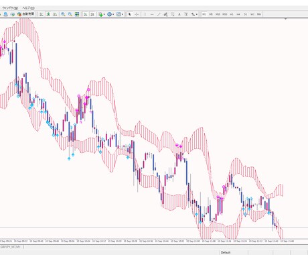Viewport: 308px width, 255px height.
Task: Click the chart shift triangle marker
Action: 285,19
